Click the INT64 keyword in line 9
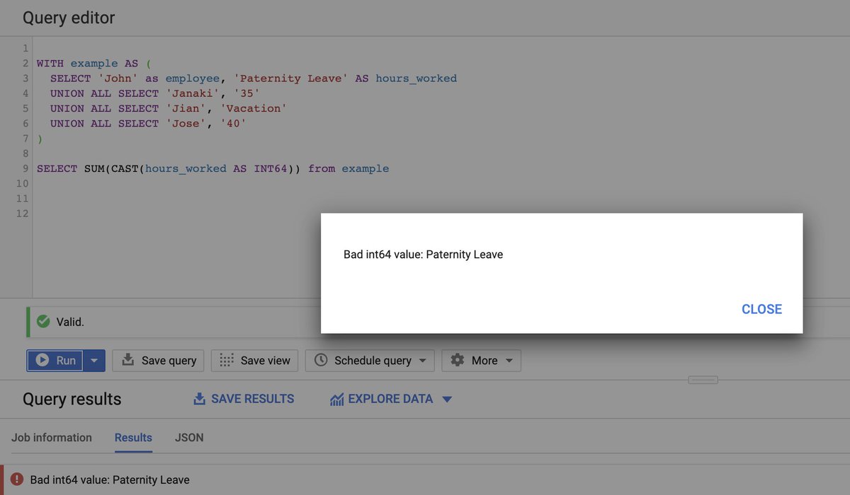The height and width of the screenshot is (495, 850). point(271,168)
